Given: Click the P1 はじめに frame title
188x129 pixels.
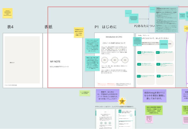Looking at the screenshot, I should [x=106, y=27].
